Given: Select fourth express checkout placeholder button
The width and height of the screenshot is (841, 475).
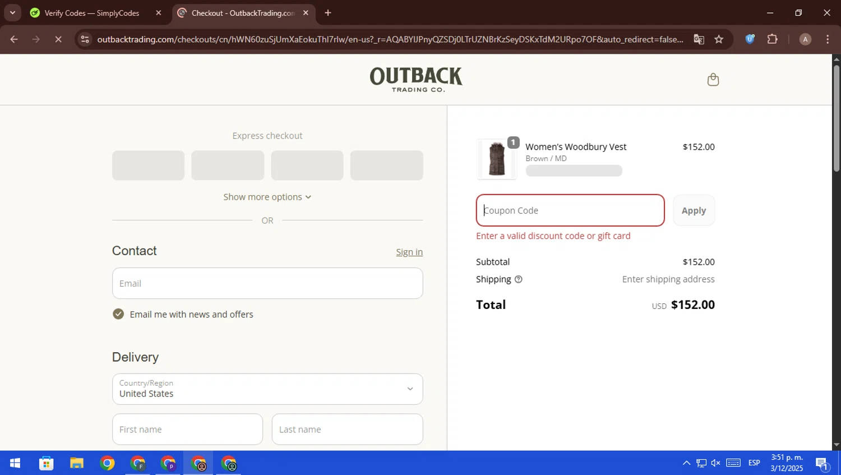Looking at the screenshot, I should [387, 165].
